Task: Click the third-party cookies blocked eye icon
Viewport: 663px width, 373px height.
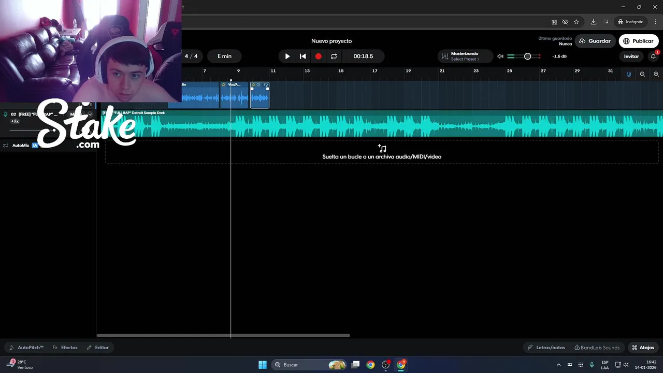Action: click(565, 22)
